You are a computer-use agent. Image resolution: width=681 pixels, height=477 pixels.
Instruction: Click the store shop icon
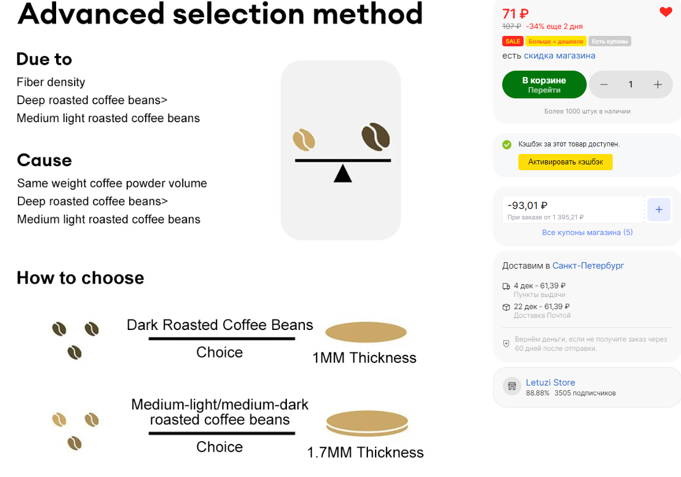[511, 386]
